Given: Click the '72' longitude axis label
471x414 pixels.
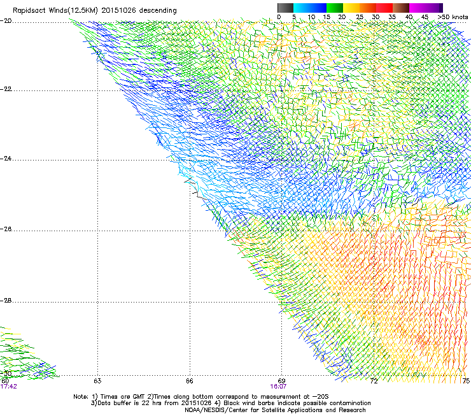Looking at the screenshot, I should (374, 381).
